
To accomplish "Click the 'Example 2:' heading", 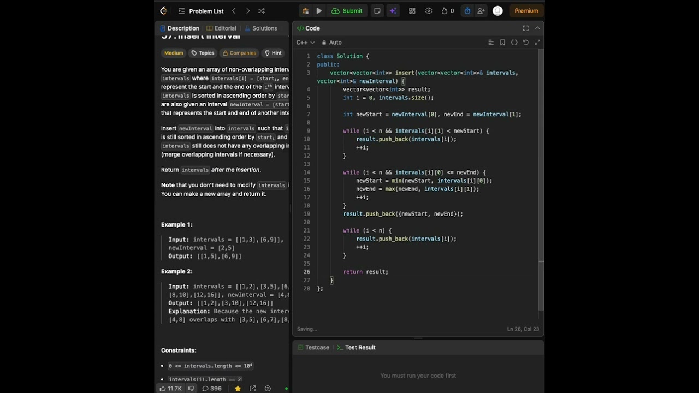I will coord(177,271).
